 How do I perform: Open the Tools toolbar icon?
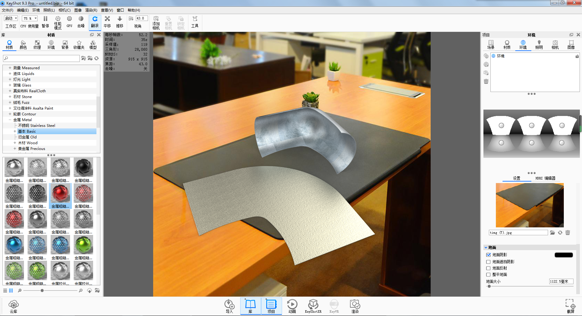195,22
